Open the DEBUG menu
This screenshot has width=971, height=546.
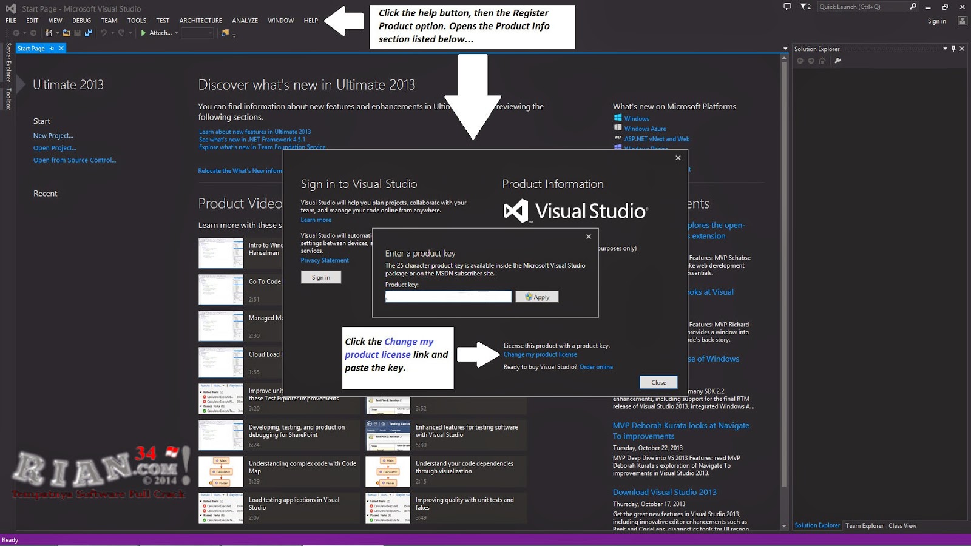pos(82,21)
